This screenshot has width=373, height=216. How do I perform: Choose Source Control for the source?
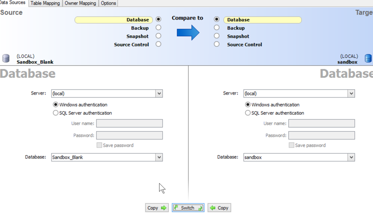tap(158, 44)
